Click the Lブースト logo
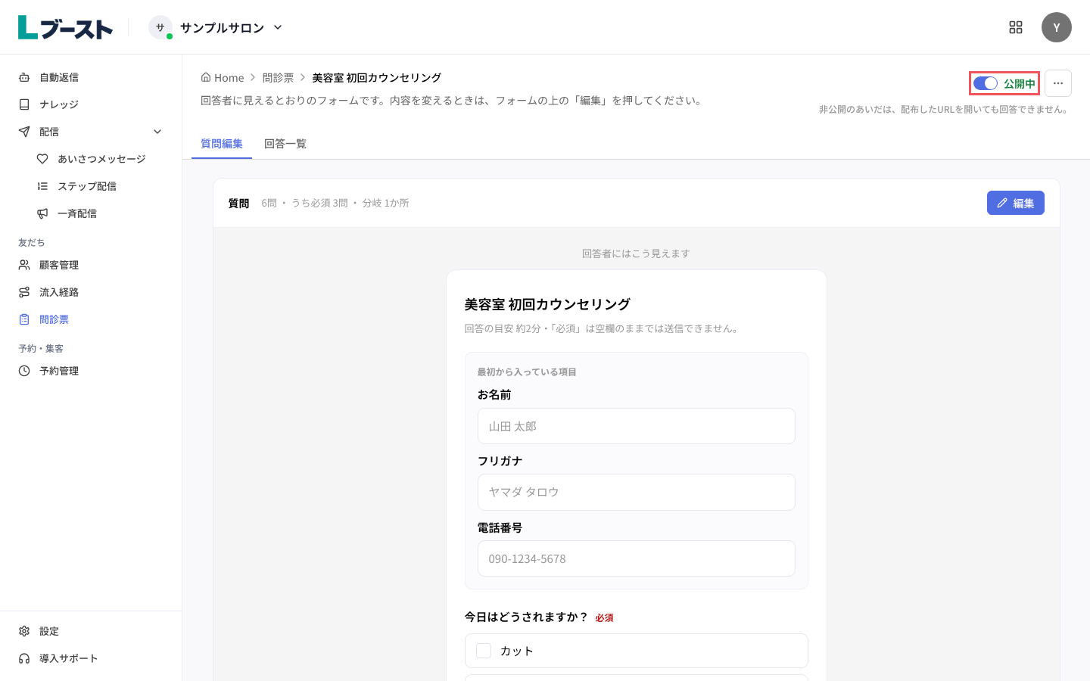The width and height of the screenshot is (1090, 681). pos(65,27)
